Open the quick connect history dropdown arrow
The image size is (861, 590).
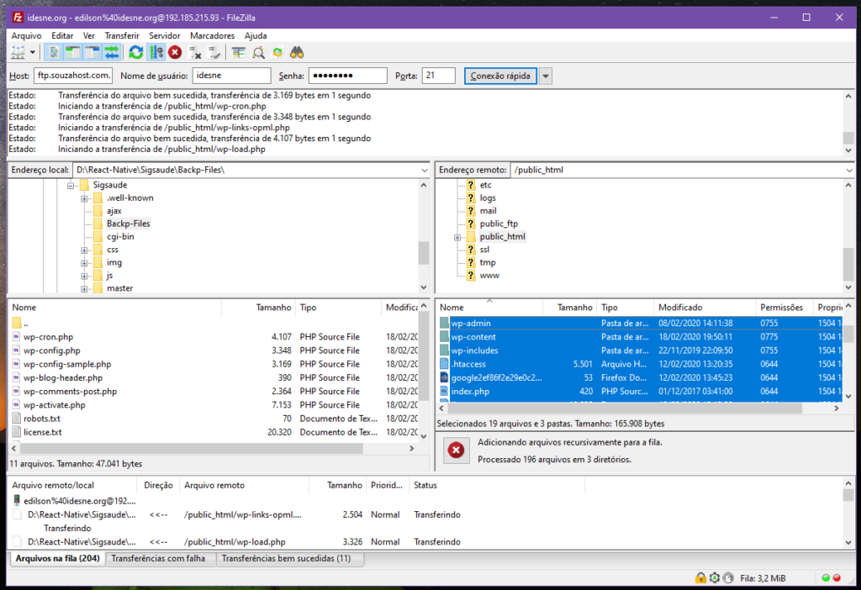pos(545,76)
